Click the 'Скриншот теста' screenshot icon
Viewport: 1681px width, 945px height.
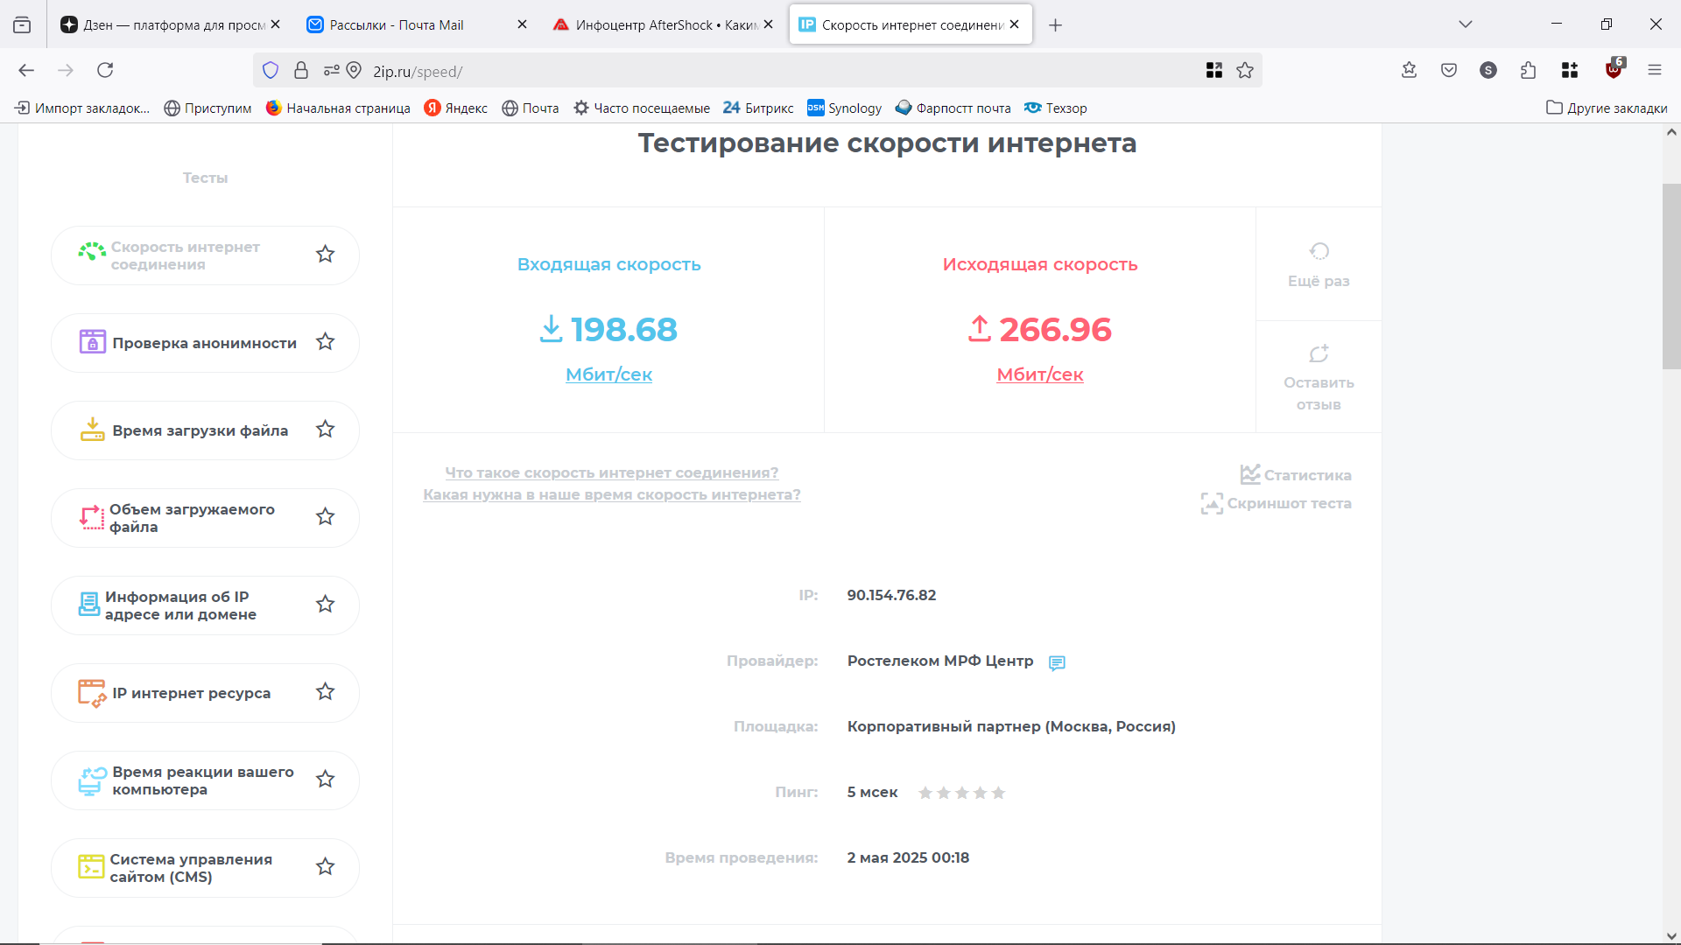(x=1212, y=503)
